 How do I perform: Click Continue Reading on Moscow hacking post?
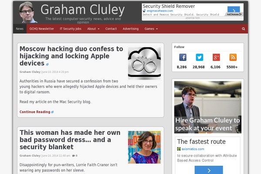[x=35, y=112]
